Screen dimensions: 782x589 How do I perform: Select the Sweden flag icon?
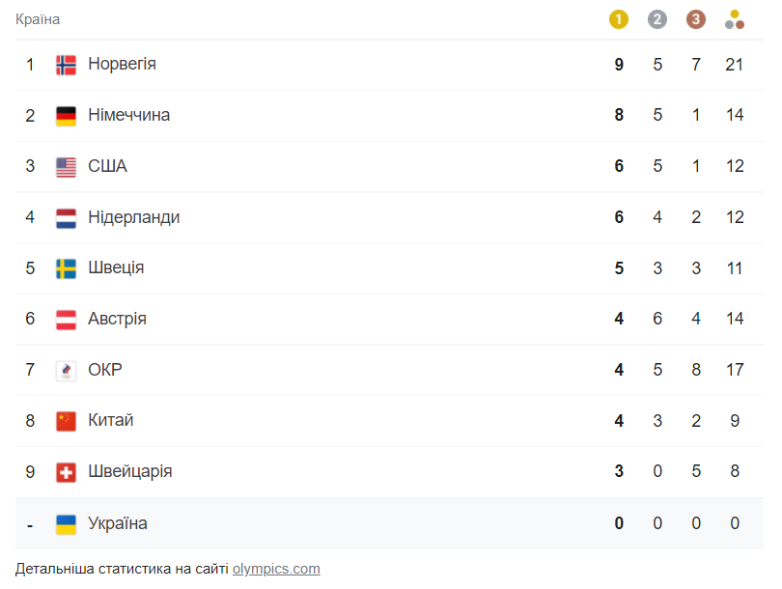[x=66, y=267]
